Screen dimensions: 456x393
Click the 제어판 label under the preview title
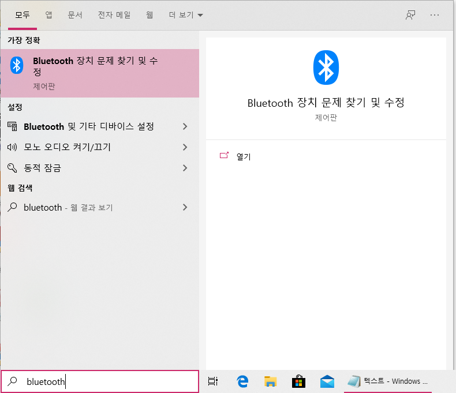click(x=326, y=117)
